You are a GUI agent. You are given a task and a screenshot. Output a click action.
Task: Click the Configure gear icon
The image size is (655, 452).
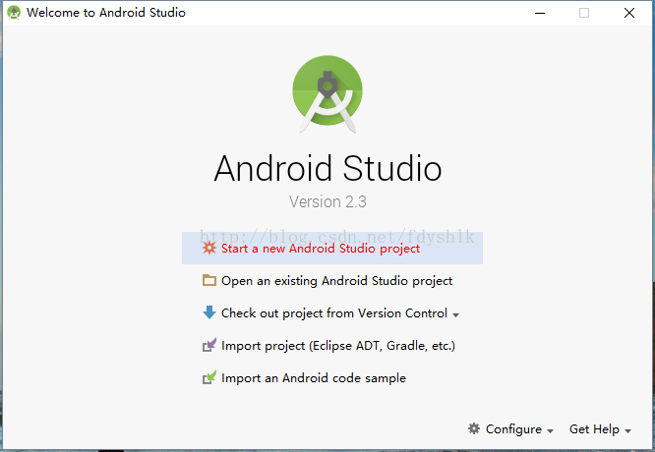(474, 428)
